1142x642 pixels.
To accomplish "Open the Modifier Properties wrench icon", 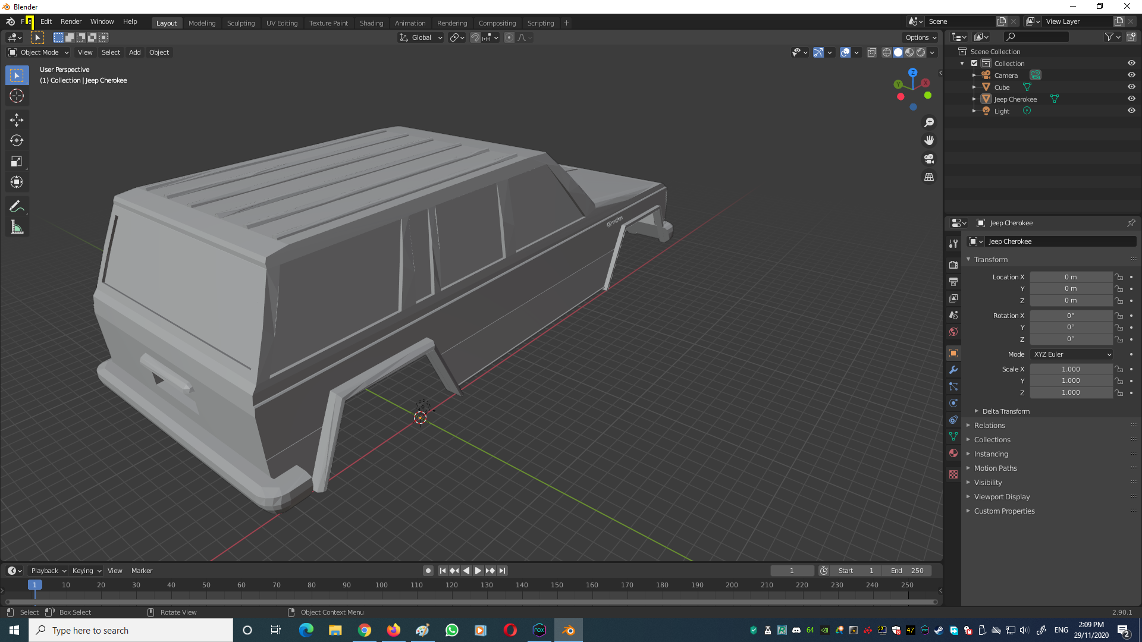I will click(x=953, y=370).
